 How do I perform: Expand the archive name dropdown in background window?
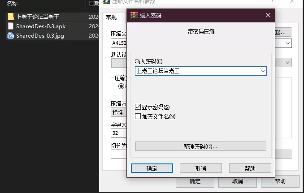(x=288, y=43)
